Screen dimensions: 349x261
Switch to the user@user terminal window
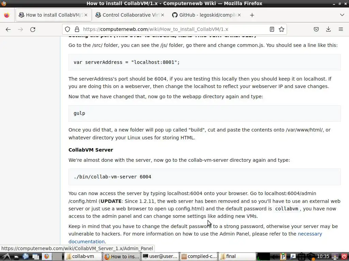pyautogui.click(x=160, y=257)
